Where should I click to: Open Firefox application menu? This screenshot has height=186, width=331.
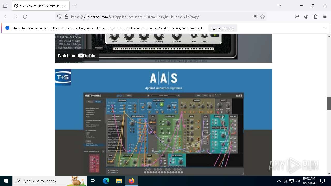pyautogui.click(x=325, y=17)
